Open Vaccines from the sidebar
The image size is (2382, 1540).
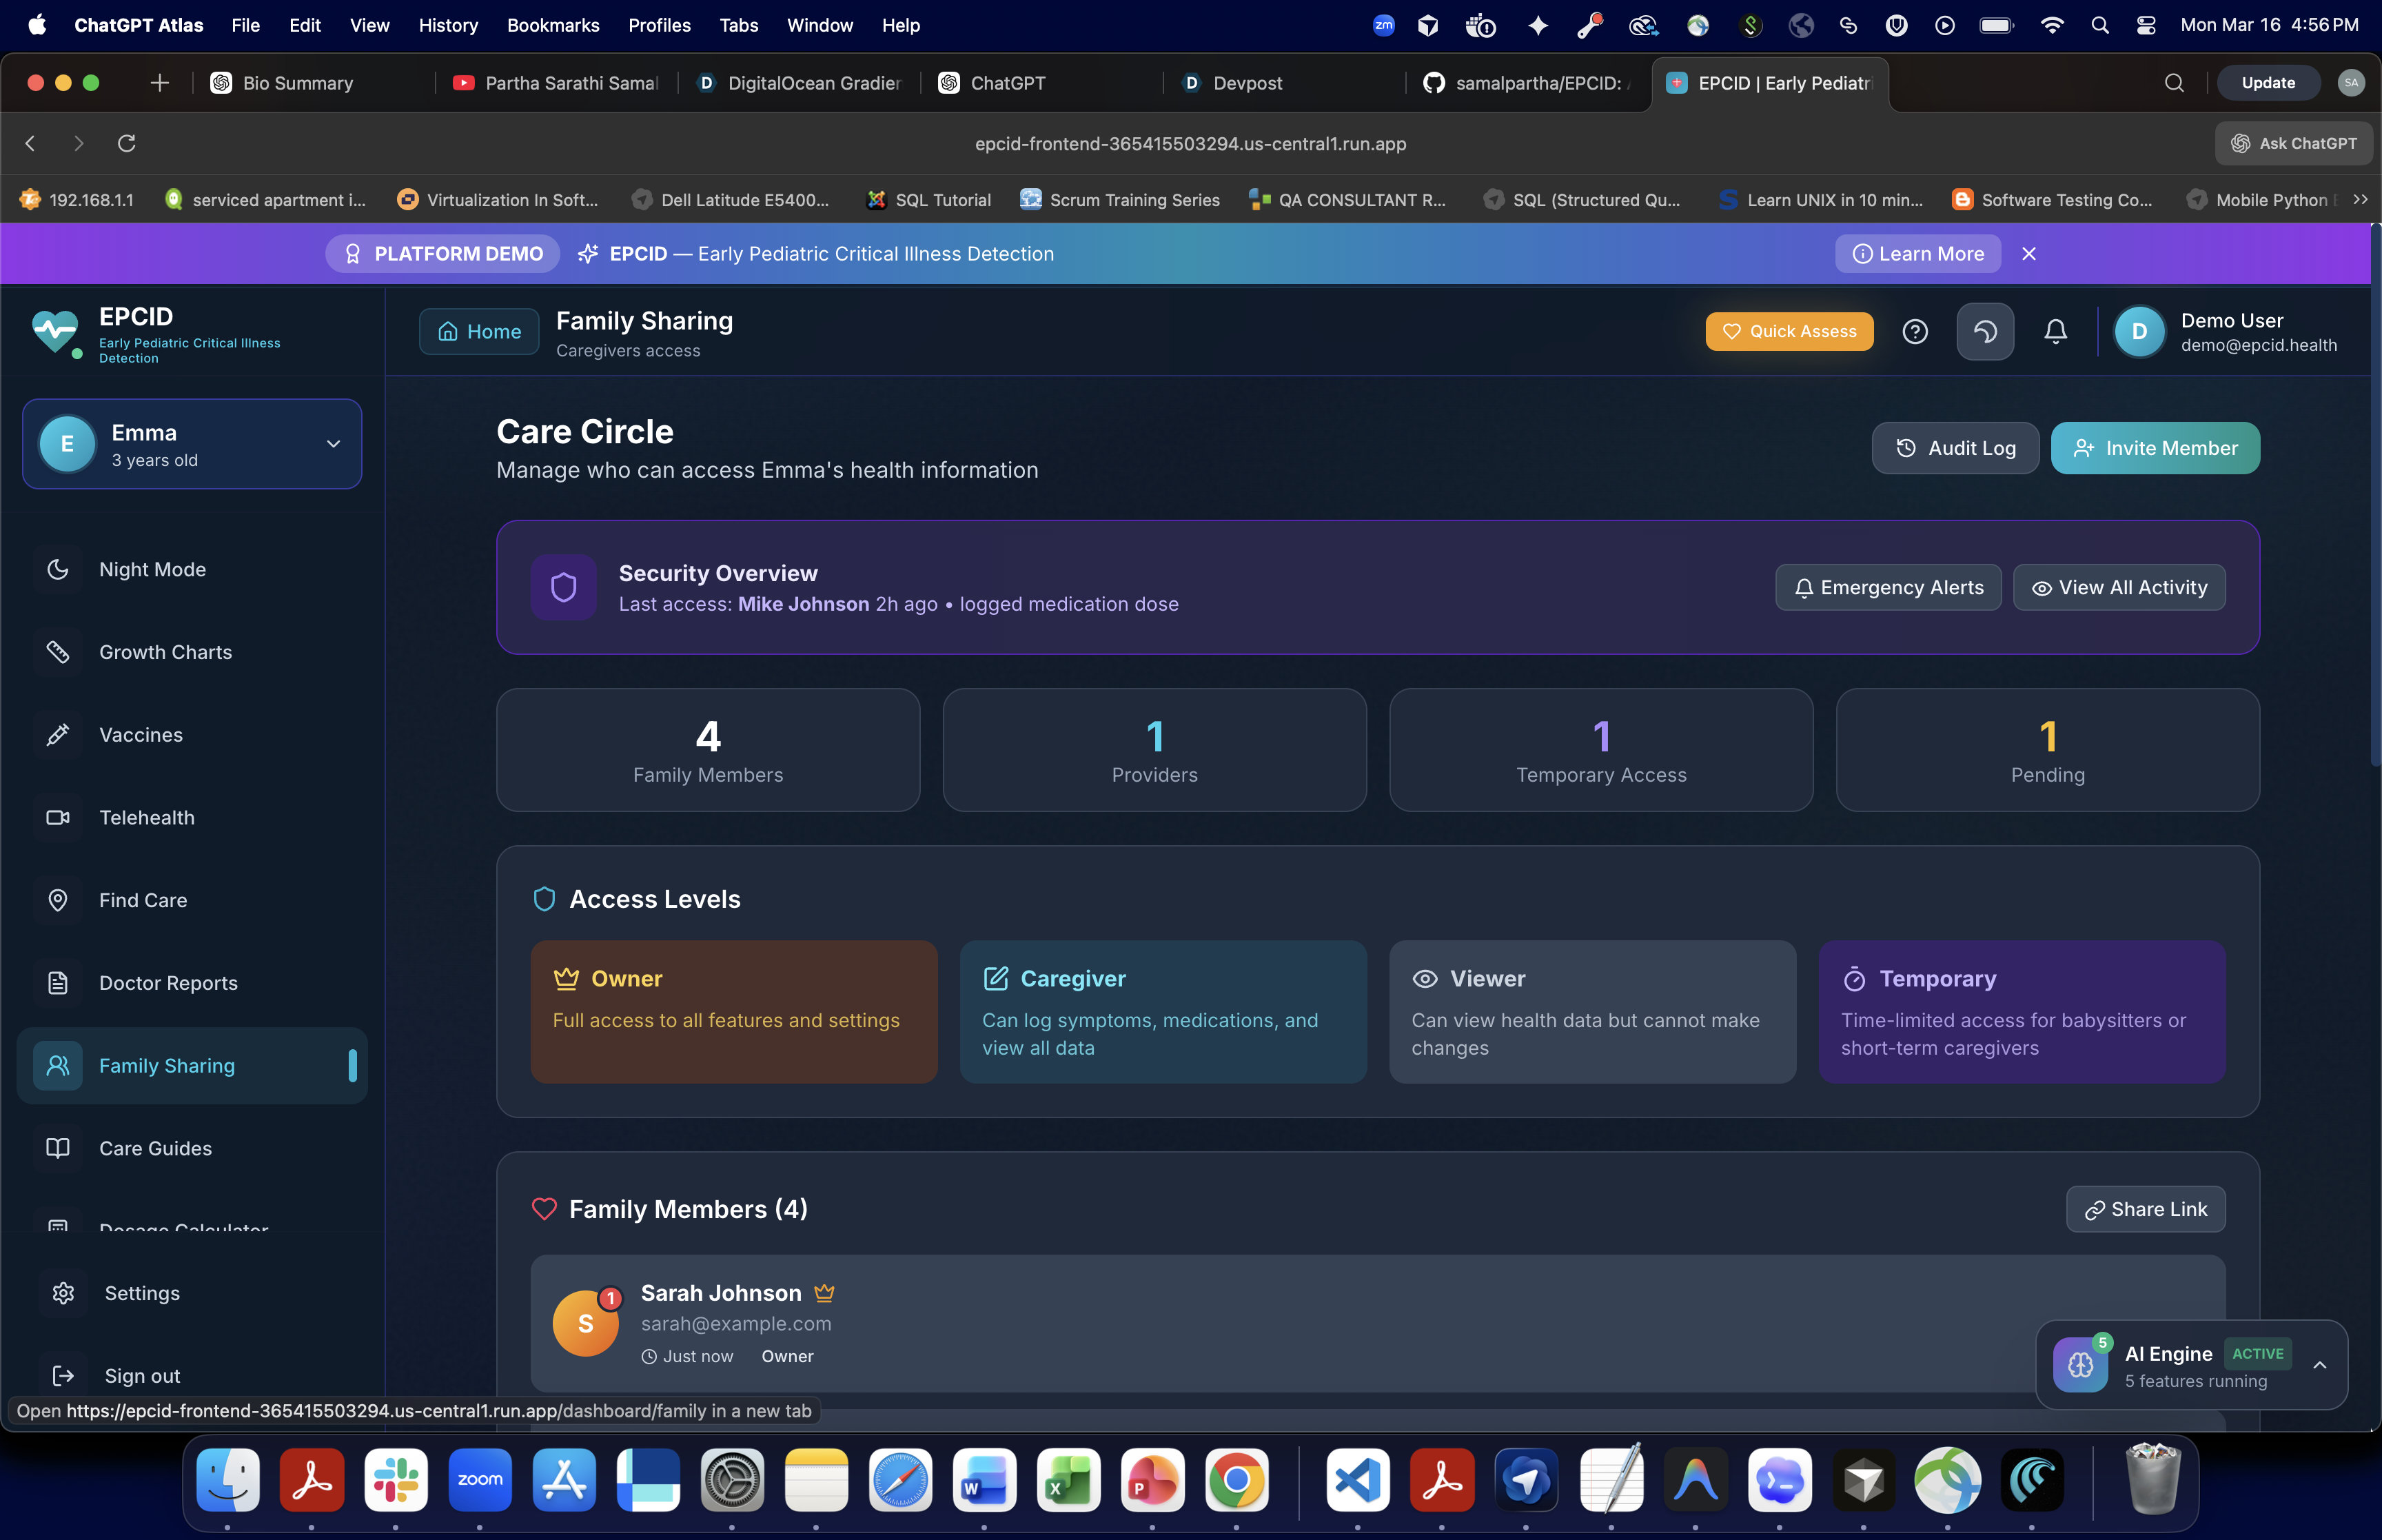coord(141,734)
